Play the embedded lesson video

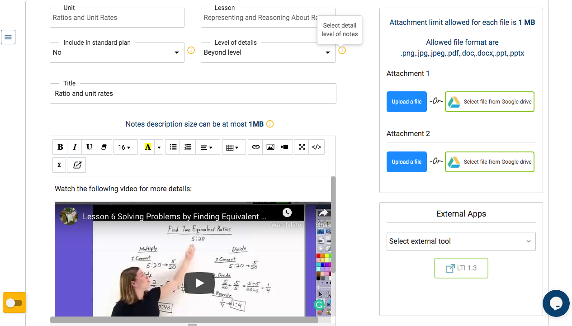[x=199, y=283]
